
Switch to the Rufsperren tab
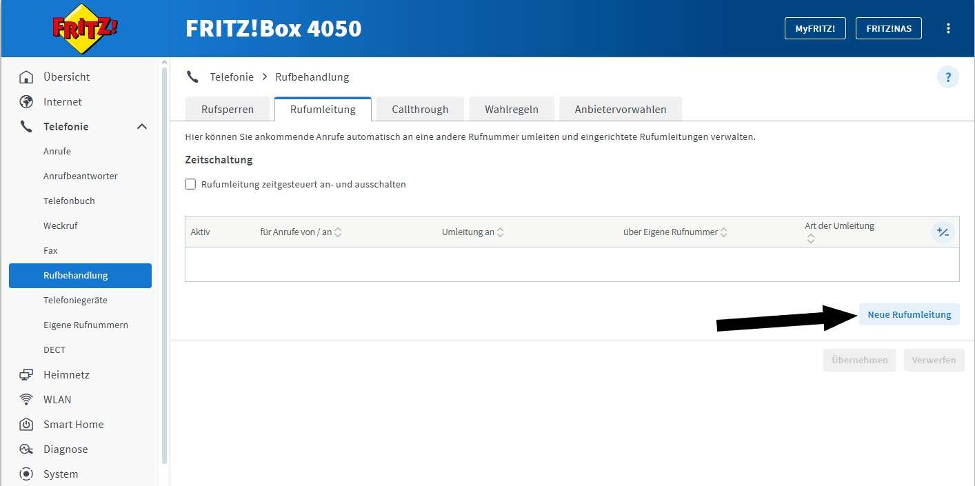point(228,109)
